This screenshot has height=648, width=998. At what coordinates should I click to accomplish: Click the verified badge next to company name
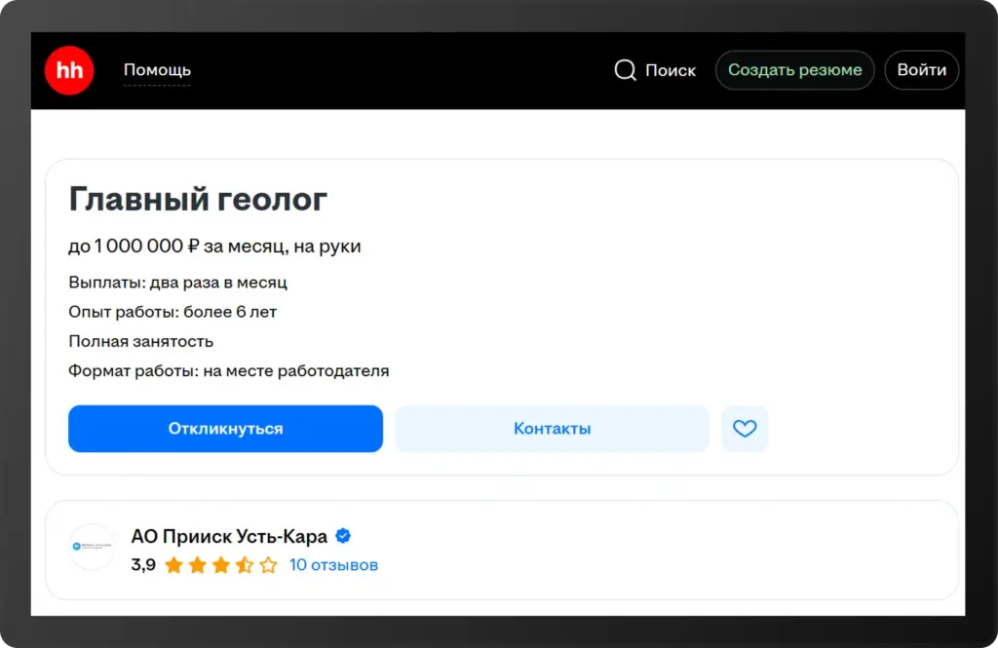point(342,535)
